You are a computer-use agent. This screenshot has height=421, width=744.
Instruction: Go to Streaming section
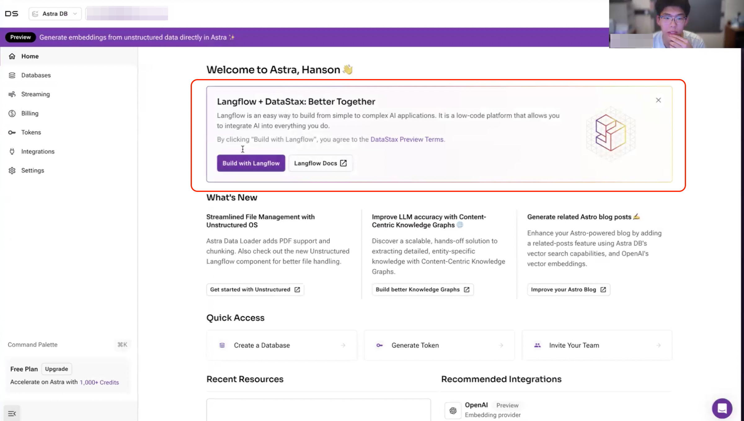35,94
